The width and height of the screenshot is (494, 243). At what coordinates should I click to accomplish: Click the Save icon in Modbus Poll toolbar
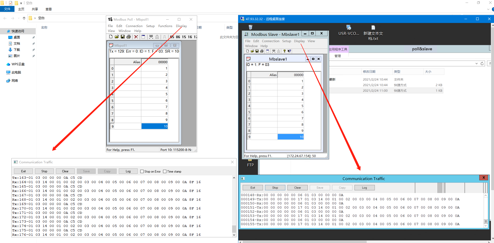(123, 37)
